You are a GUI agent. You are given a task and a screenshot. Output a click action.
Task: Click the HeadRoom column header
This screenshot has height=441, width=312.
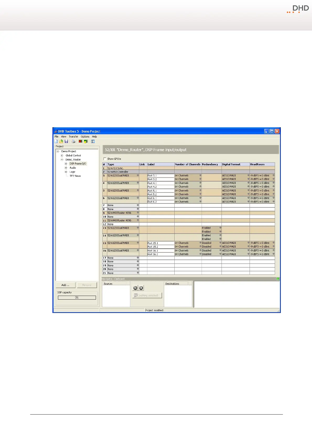point(262,164)
